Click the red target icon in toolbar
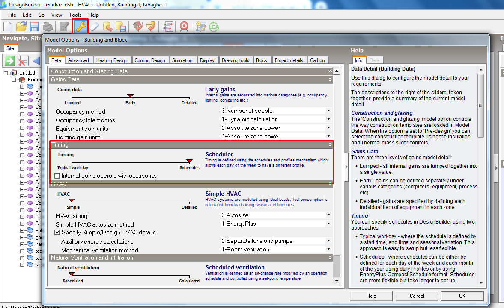The height and width of the screenshot is (308, 504). pyautogui.click(x=184, y=27)
